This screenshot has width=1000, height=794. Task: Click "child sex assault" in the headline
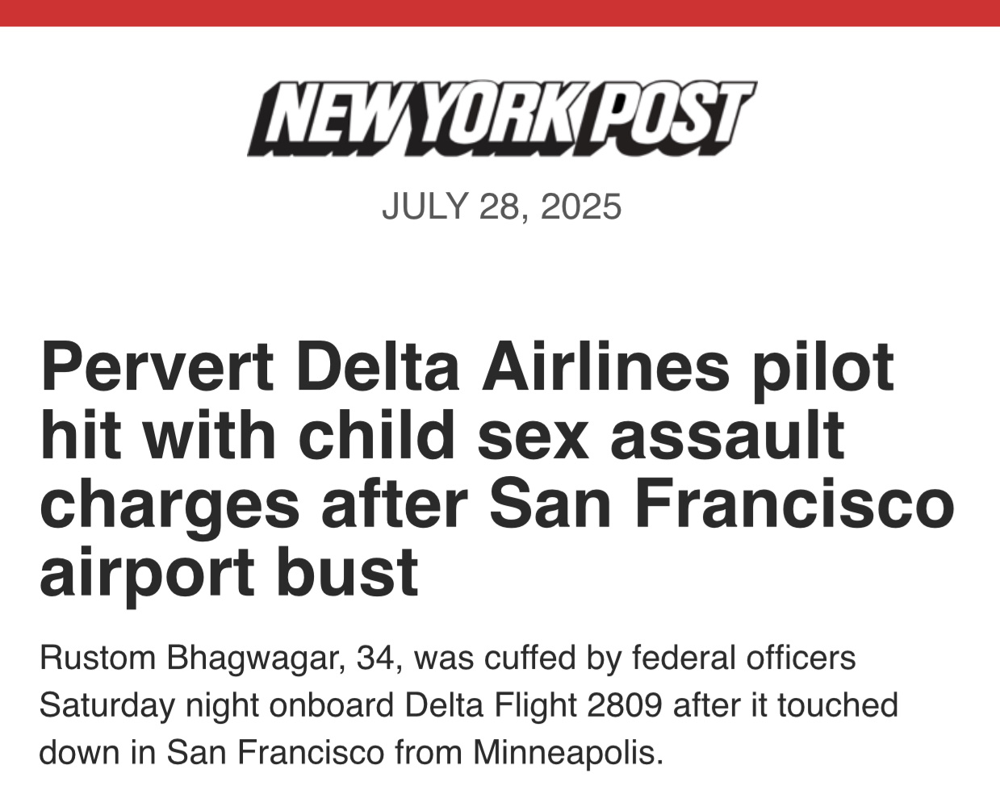pos(571,436)
